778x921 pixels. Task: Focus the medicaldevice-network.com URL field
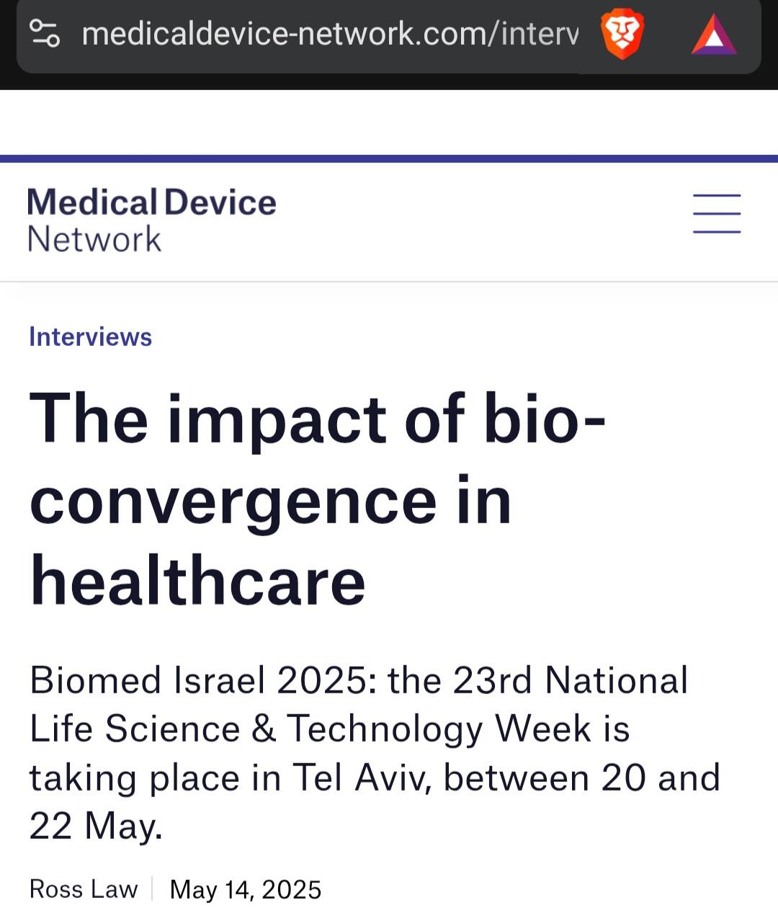pos(329,34)
